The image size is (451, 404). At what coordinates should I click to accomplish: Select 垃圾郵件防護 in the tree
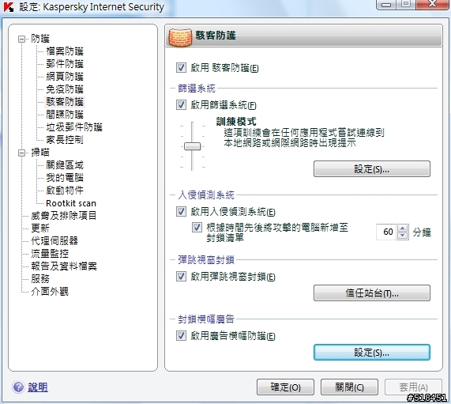74,127
